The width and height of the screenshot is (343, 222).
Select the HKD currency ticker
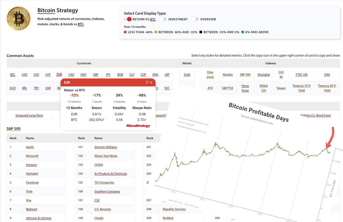(x=83, y=75)
